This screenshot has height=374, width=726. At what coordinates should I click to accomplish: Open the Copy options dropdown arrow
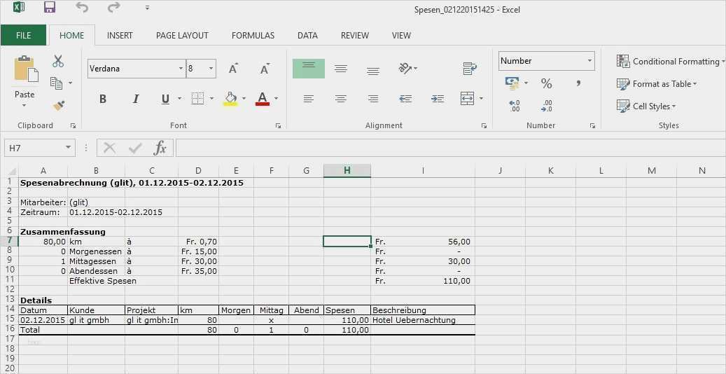coord(71,83)
